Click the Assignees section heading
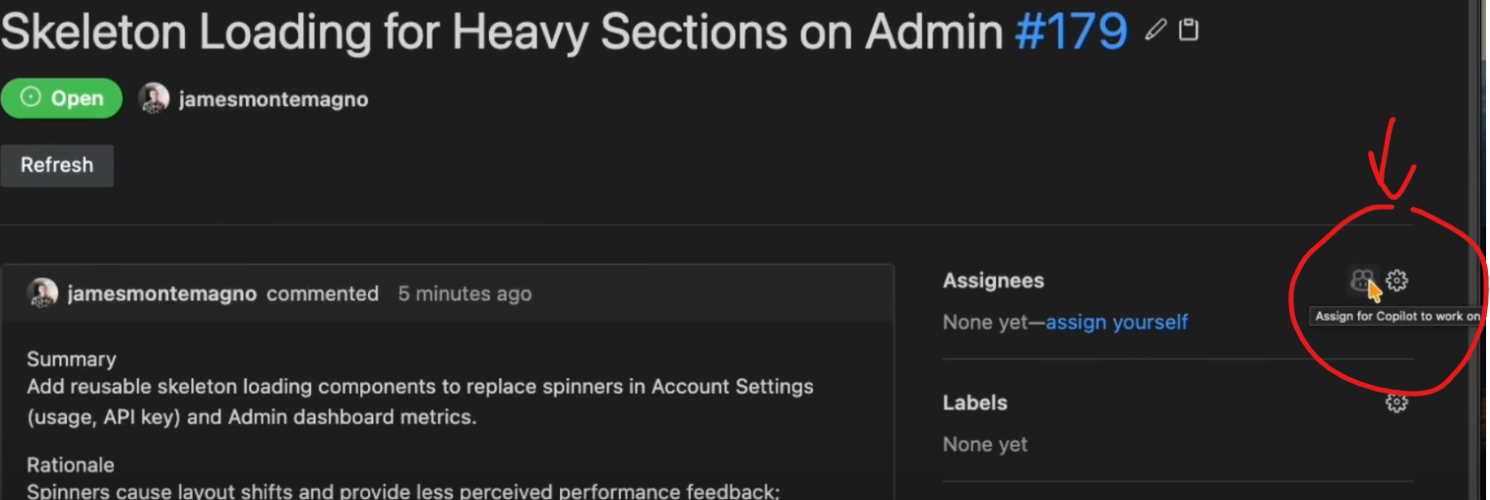The height and width of the screenshot is (500, 1490). click(x=993, y=281)
